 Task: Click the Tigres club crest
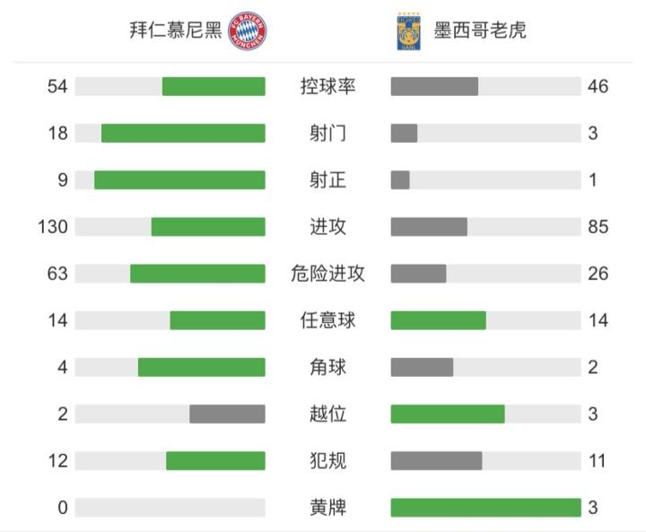(x=408, y=31)
